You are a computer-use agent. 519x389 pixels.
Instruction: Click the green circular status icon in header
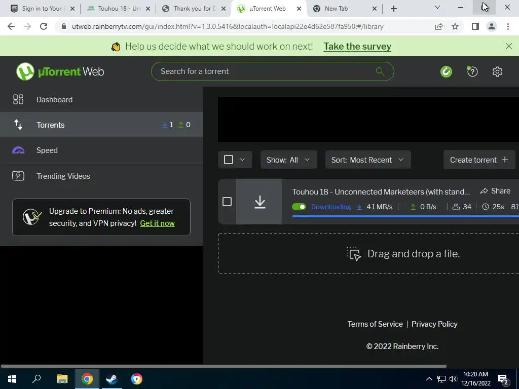[x=446, y=71]
